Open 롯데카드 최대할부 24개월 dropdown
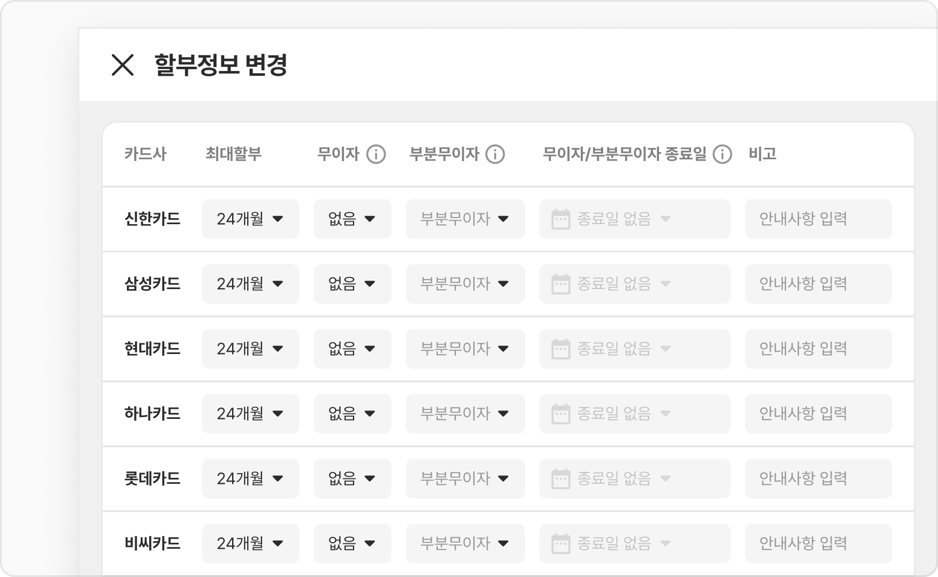The width and height of the screenshot is (938, 577). (x=250, y=479)
